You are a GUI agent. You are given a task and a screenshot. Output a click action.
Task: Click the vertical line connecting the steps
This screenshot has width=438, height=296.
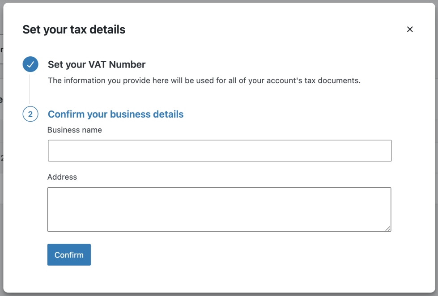30,89
